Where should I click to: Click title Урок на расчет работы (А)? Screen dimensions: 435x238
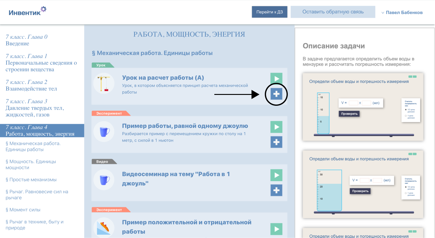pyautogui.click(x=163, y=78)
